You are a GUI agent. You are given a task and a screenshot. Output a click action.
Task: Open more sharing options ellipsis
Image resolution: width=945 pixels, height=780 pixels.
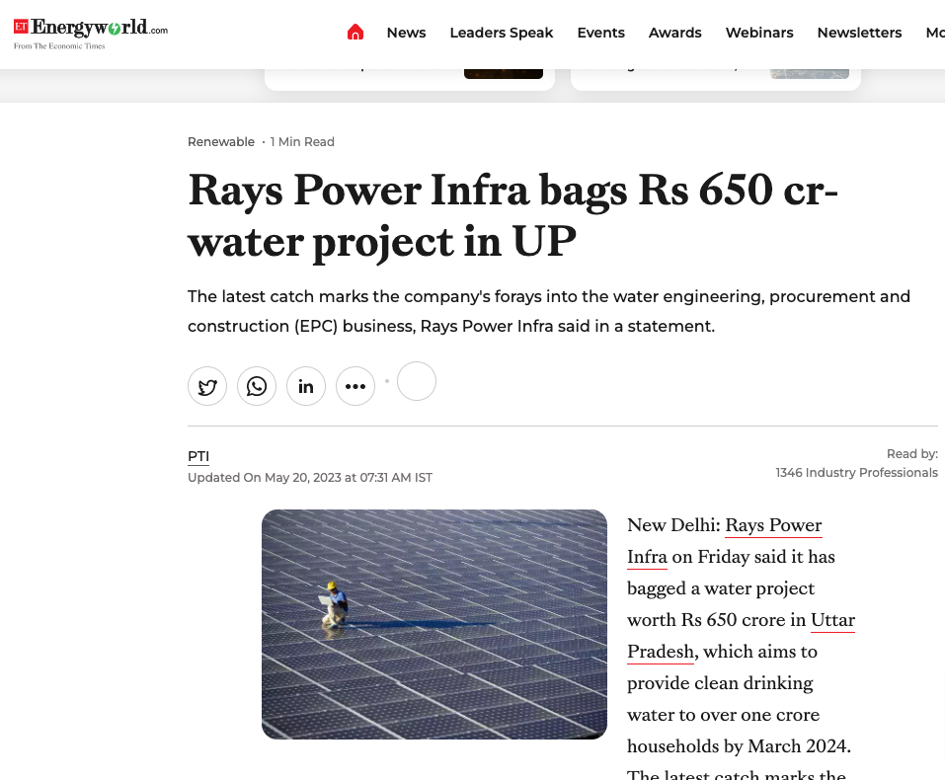(x=355, y=386)
